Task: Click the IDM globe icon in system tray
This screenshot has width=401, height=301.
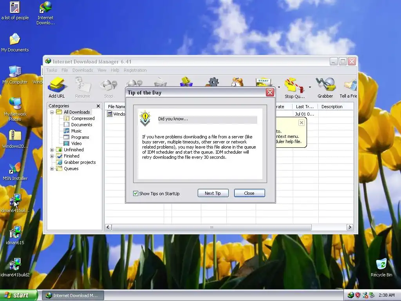Action: (x=350, y=295)
